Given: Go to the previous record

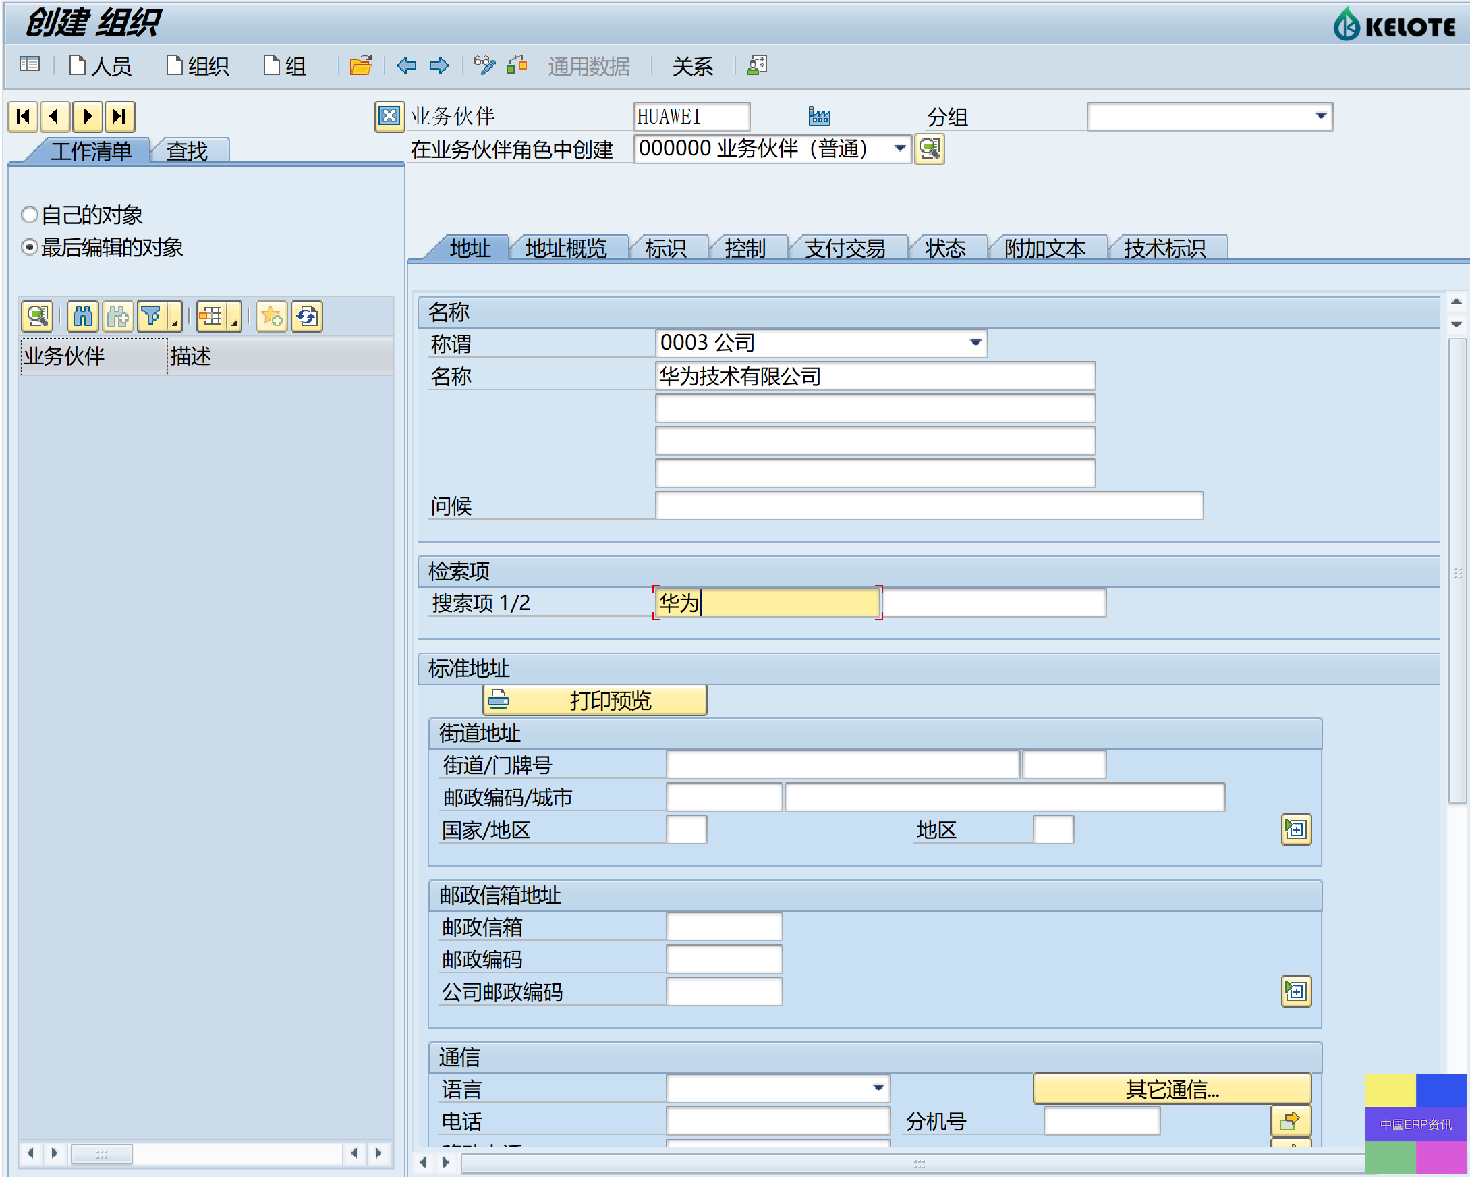Looking at the screenshot, I should 55,116.
